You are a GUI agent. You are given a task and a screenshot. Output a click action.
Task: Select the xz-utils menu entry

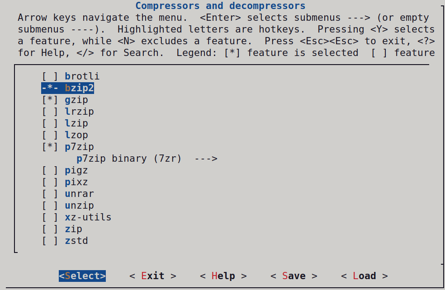(88, 217)
